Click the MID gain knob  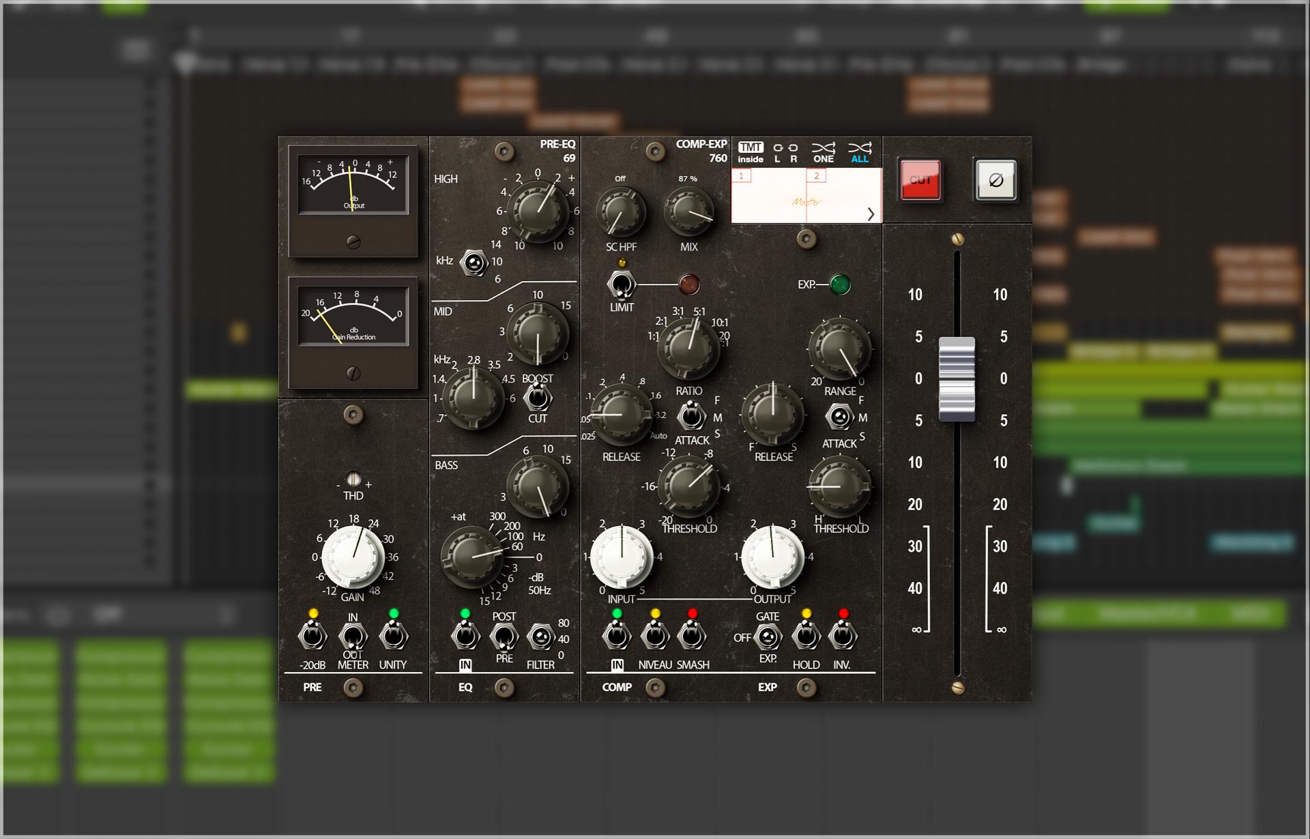coord(538,334)
